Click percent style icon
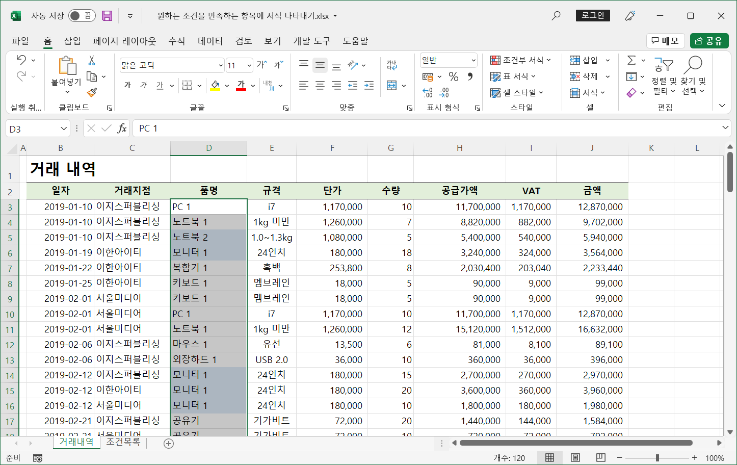 pyautogui.click(x=454, y=76)
